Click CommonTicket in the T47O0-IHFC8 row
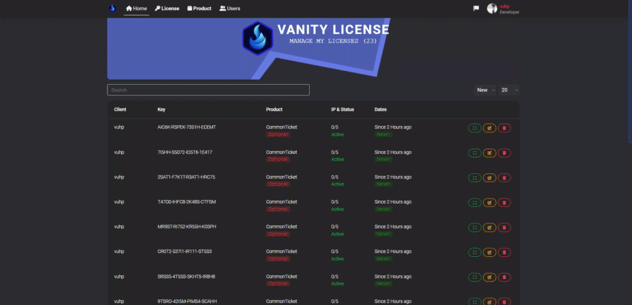Viewport: 632px width, 305px height. point(281,202)
